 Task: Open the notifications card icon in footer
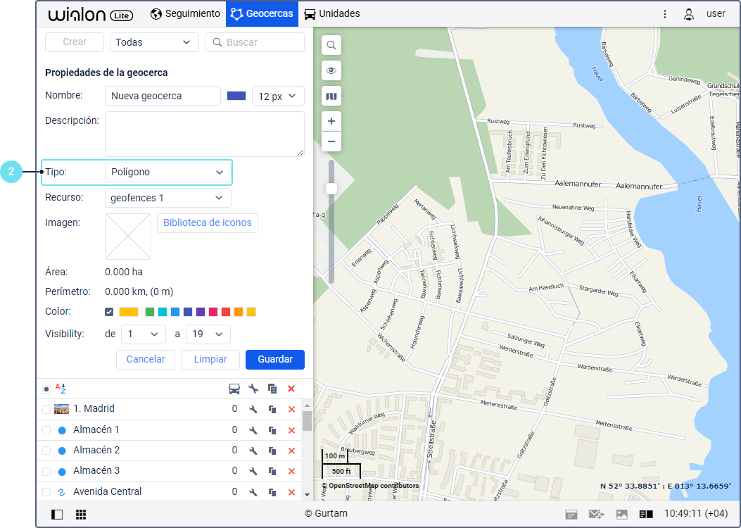[571, 515]
